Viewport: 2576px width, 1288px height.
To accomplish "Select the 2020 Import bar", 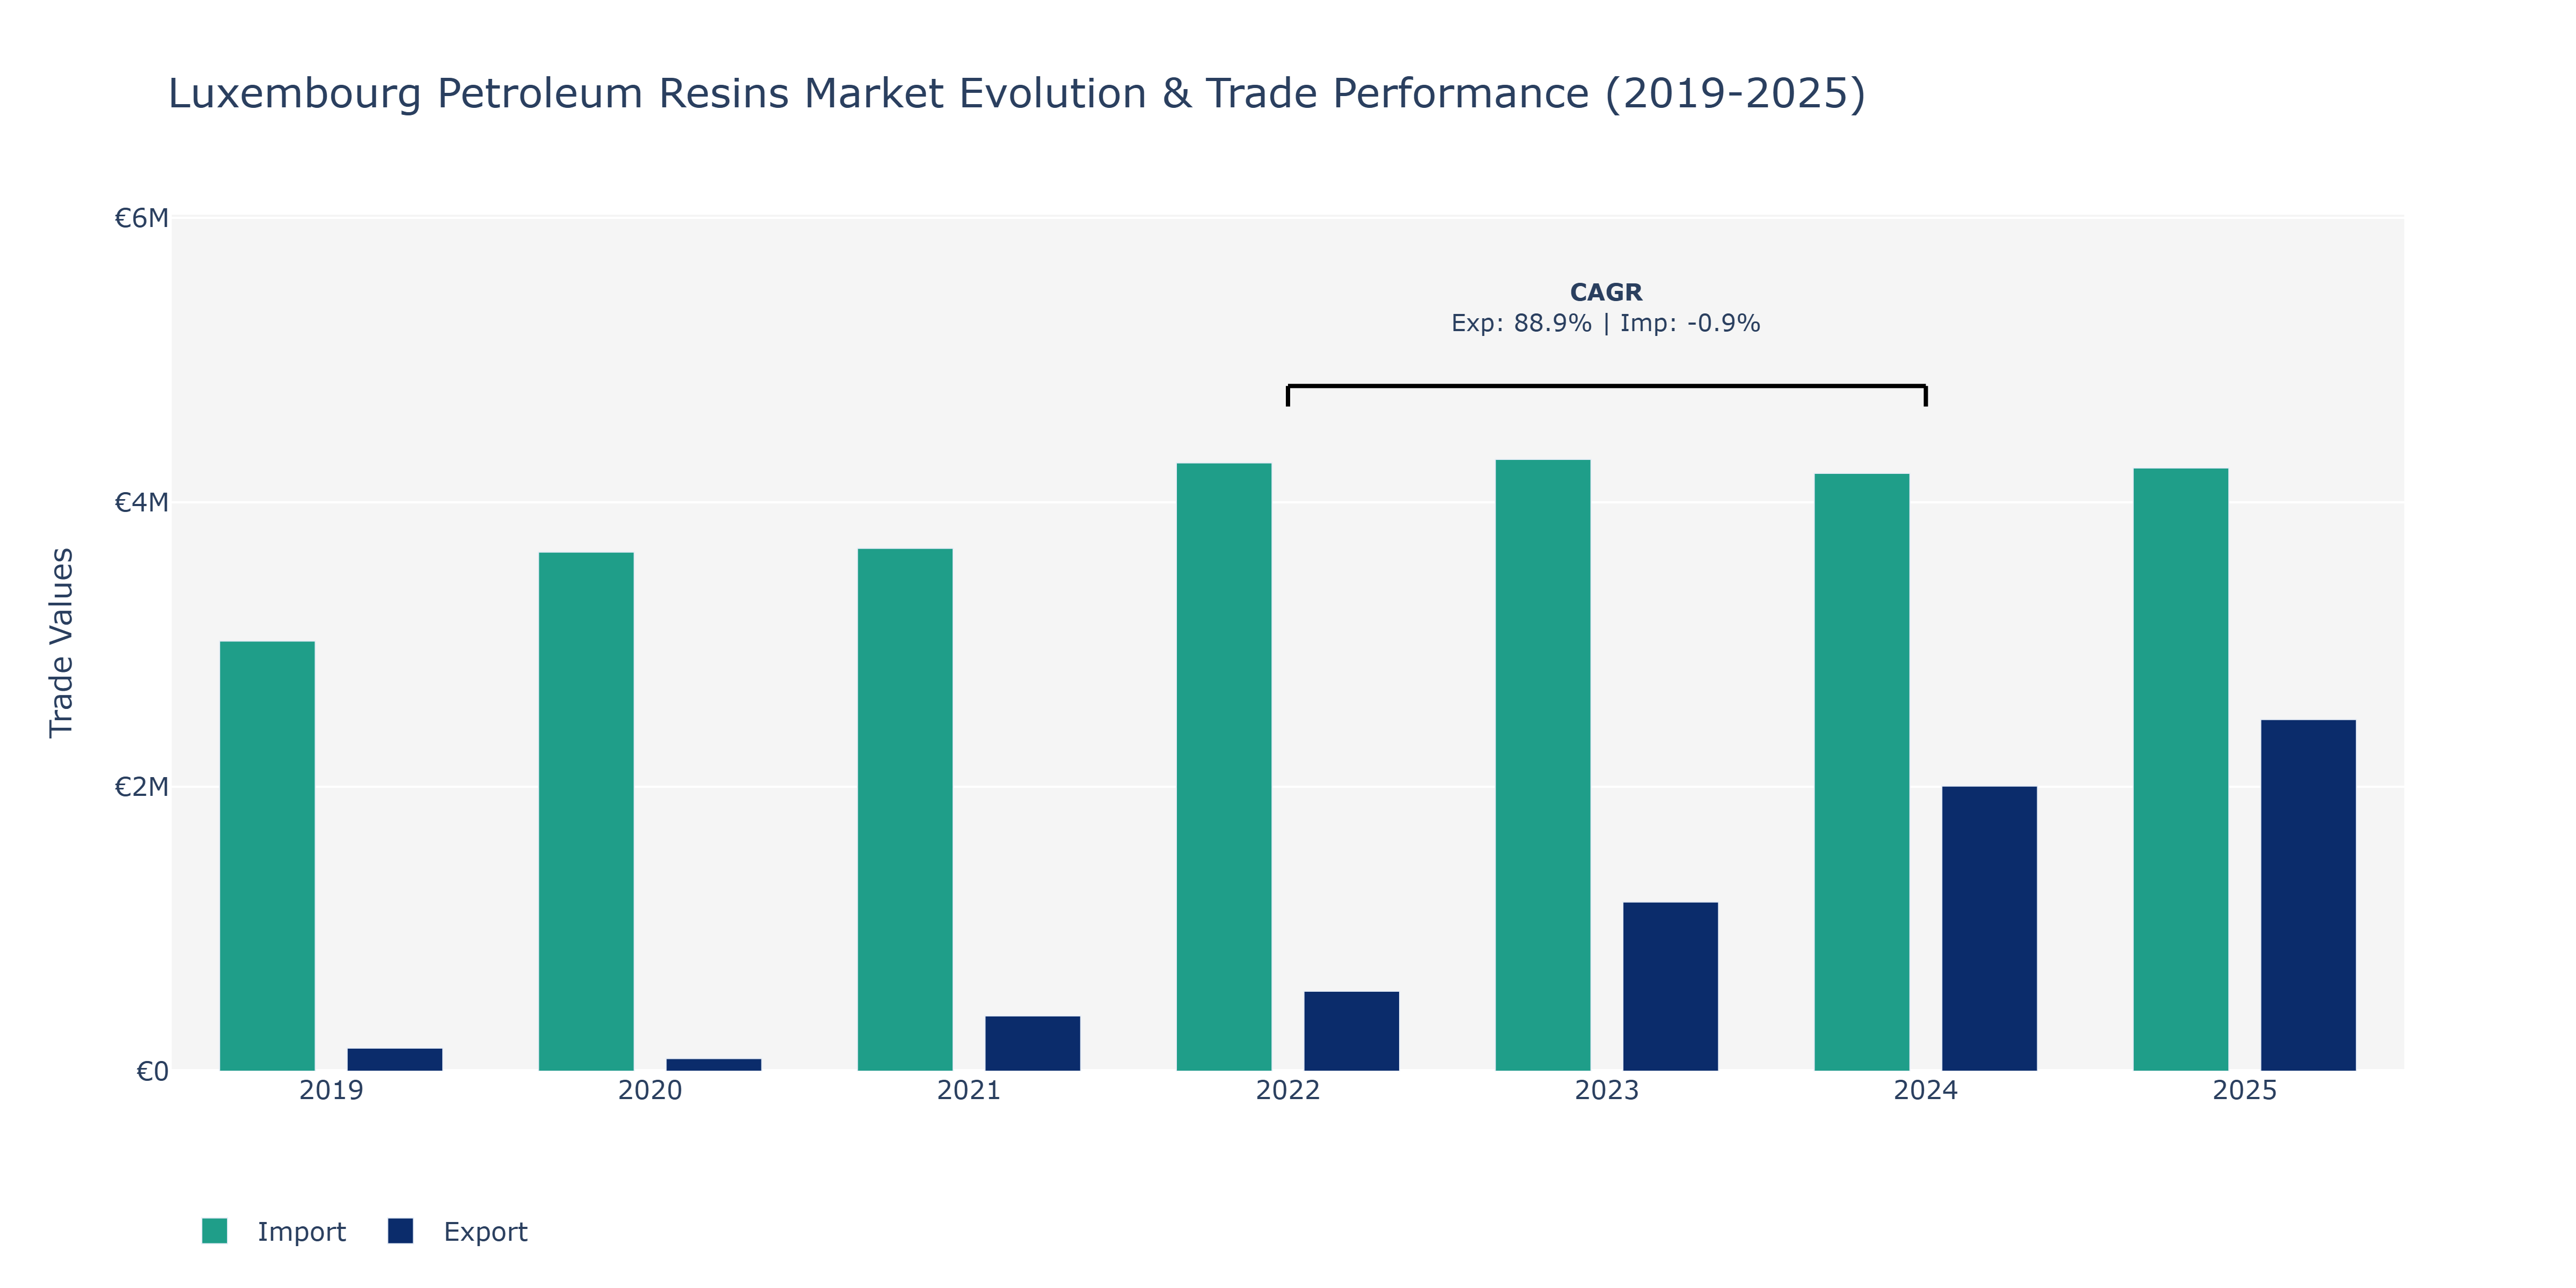I will click(x=586, y=811).
